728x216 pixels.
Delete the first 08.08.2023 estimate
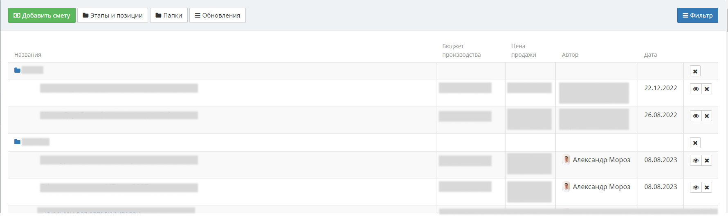point(707,160)
